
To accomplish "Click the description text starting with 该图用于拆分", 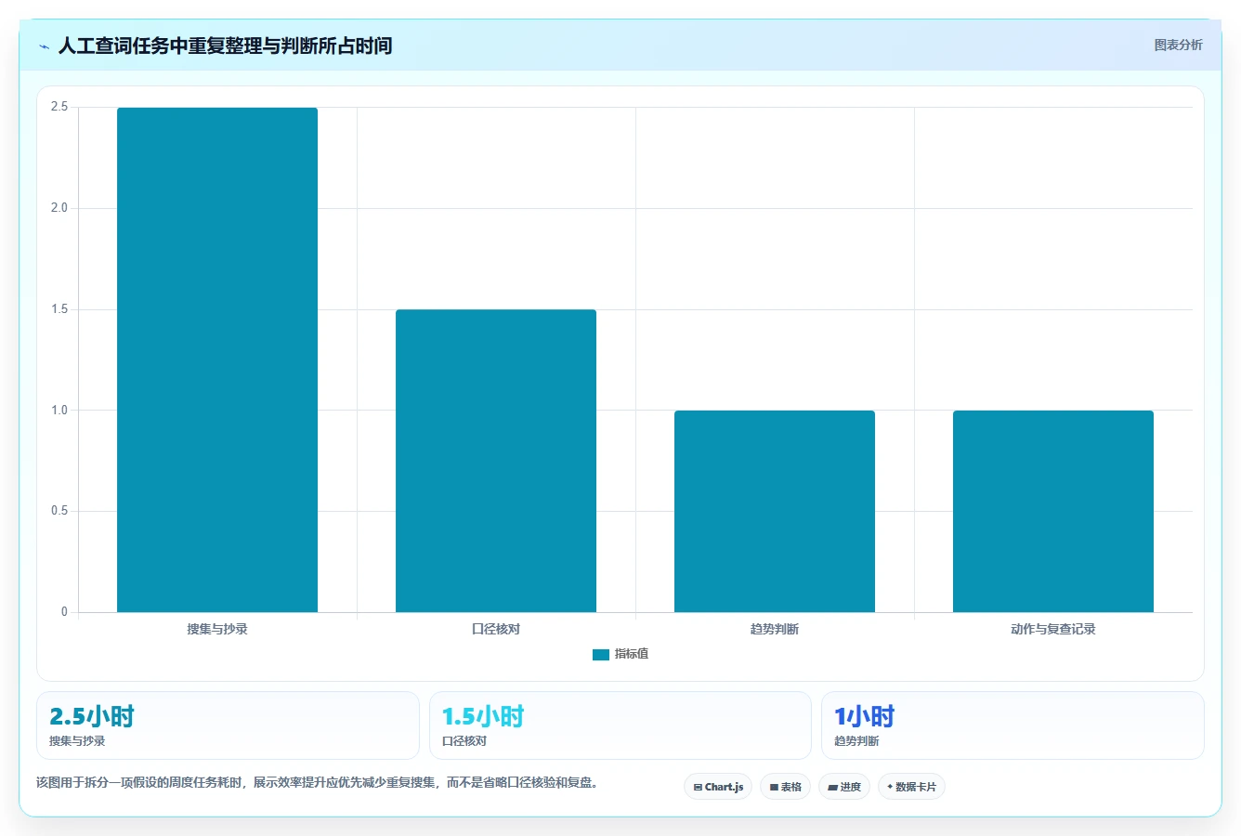I will [320, 782].
